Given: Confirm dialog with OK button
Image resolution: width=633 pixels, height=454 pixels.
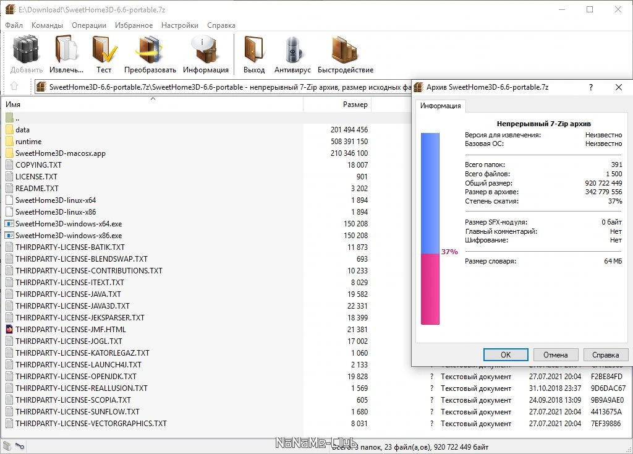Looking at the screenshot, I should (506, 354).
